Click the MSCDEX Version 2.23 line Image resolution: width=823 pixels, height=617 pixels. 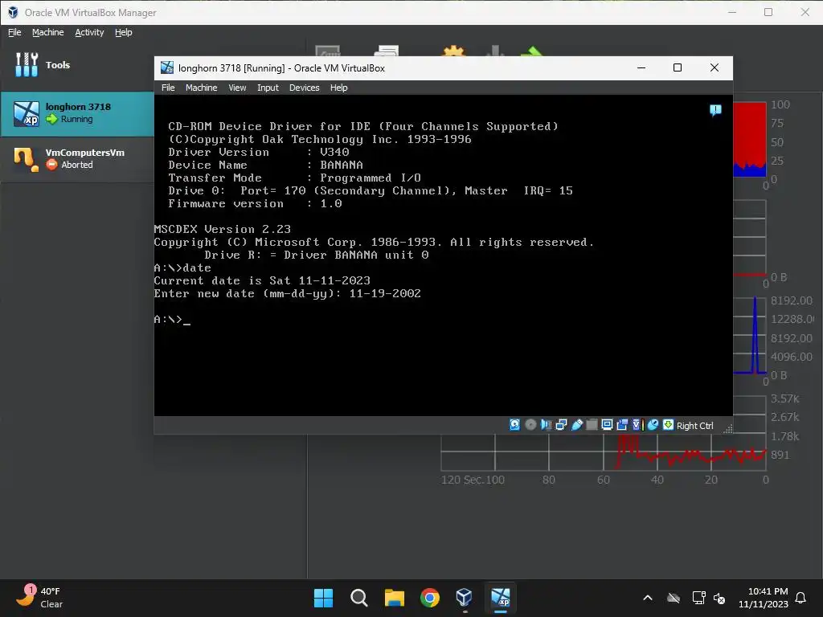click(222, 229)
